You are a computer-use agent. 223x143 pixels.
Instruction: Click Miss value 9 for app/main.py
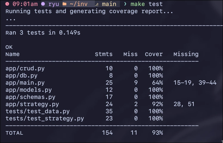click(136, 83)
